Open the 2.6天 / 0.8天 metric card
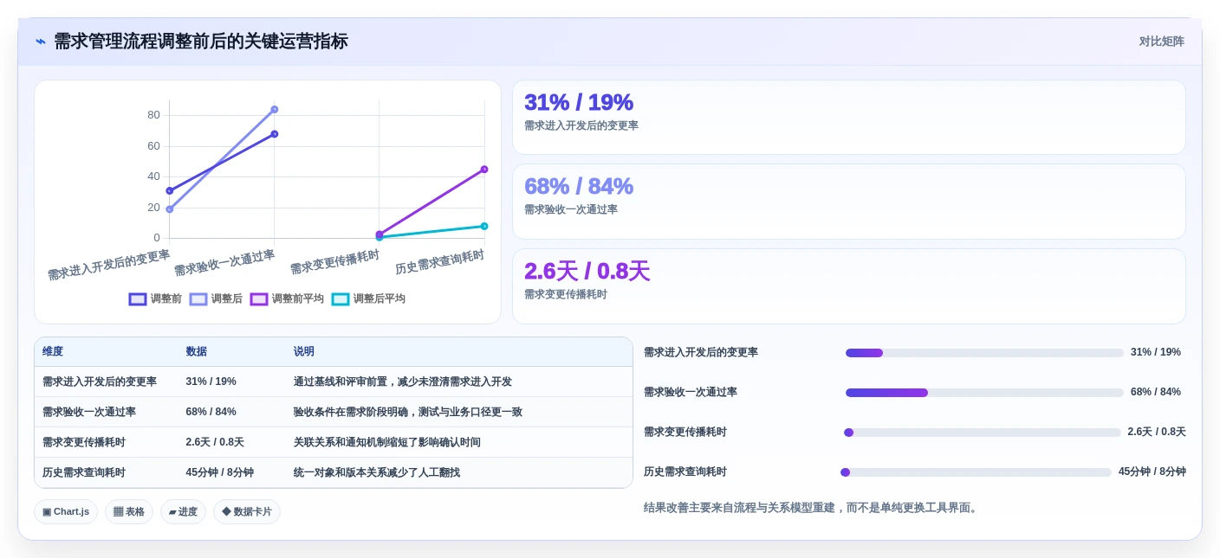This screenshot has width=1220, height=558. [848, 286]
